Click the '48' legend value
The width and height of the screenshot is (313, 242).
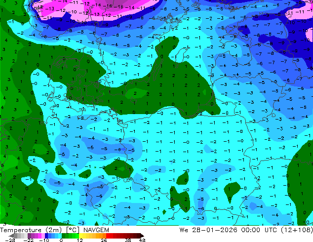[142, 240]
